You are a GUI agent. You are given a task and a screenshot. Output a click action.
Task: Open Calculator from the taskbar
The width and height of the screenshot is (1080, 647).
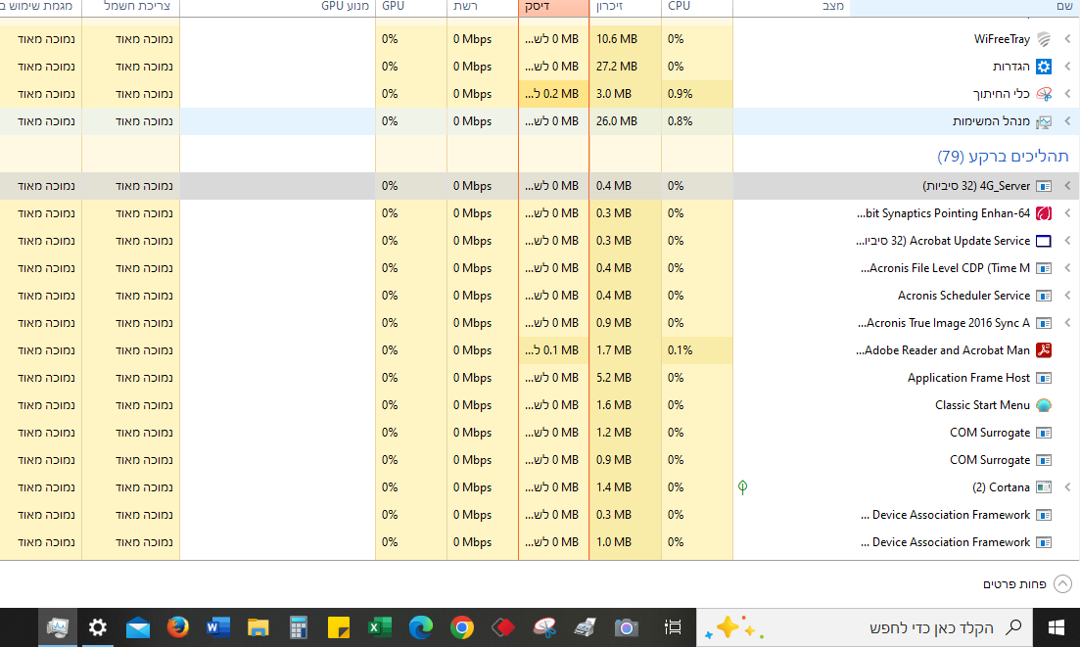click(299, 627)
